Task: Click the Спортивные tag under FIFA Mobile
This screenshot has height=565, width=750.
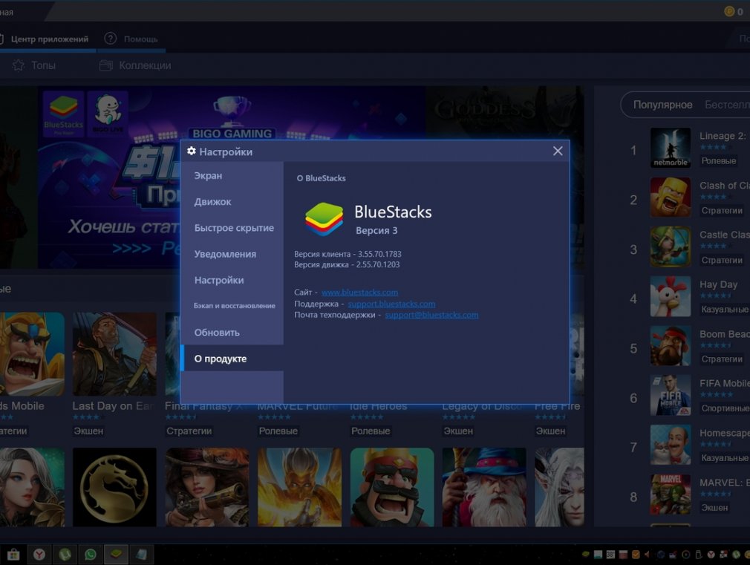Action: click(x=725, y=408)
